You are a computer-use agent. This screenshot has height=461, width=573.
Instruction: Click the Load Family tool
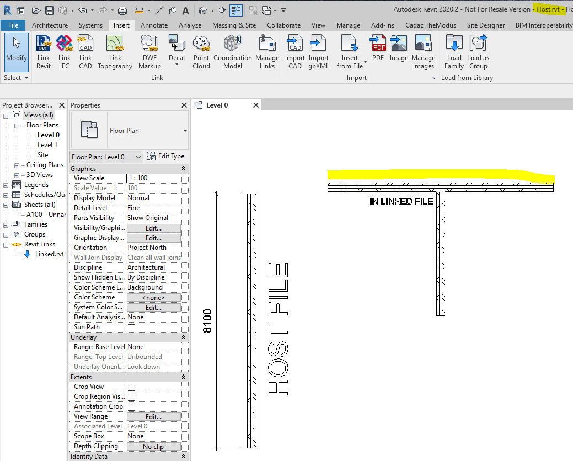[454, 52]
